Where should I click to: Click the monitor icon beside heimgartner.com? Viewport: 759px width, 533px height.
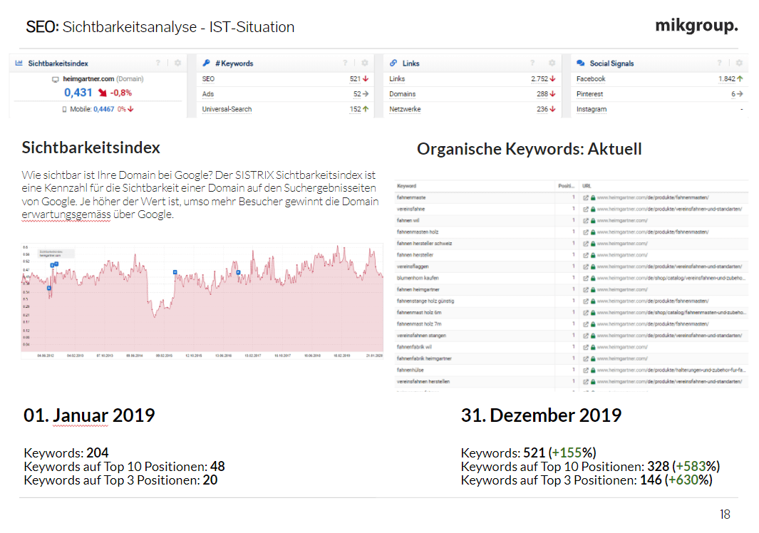tap(56, 79)
